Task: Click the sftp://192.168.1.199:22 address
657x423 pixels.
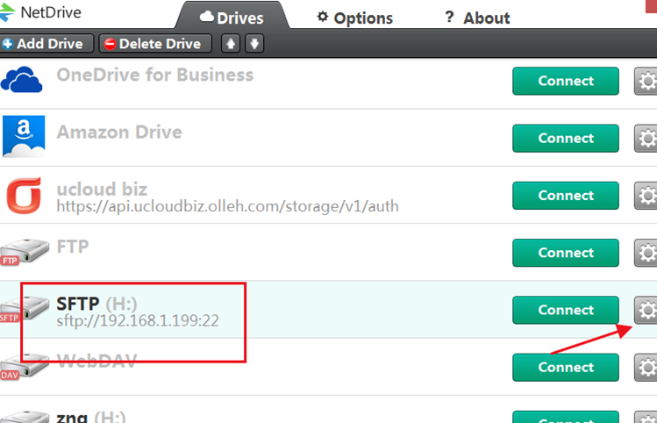Action: [138, 320]
